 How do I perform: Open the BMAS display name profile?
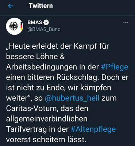pos(35,22)
